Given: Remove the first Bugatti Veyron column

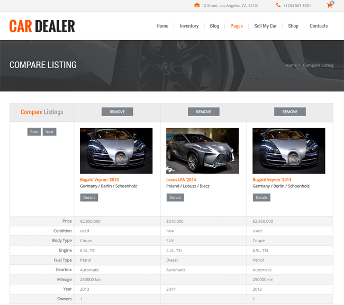Looking at the screenshot, I should 117,111.
